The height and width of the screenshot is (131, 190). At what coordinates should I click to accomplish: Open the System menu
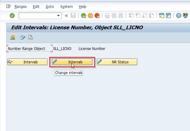pos(67,6)
